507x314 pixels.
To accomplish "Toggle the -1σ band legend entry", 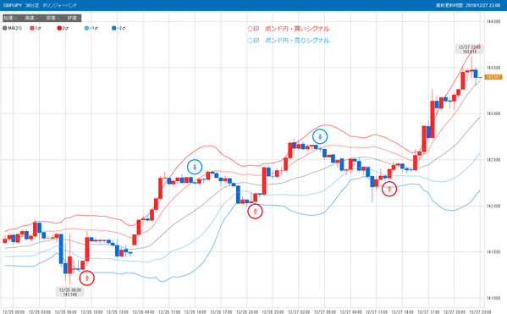I will [x=91, y=28].
